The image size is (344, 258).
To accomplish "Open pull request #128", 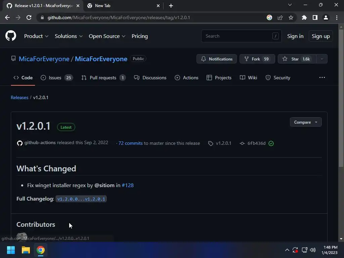I will tap(128, 185).
